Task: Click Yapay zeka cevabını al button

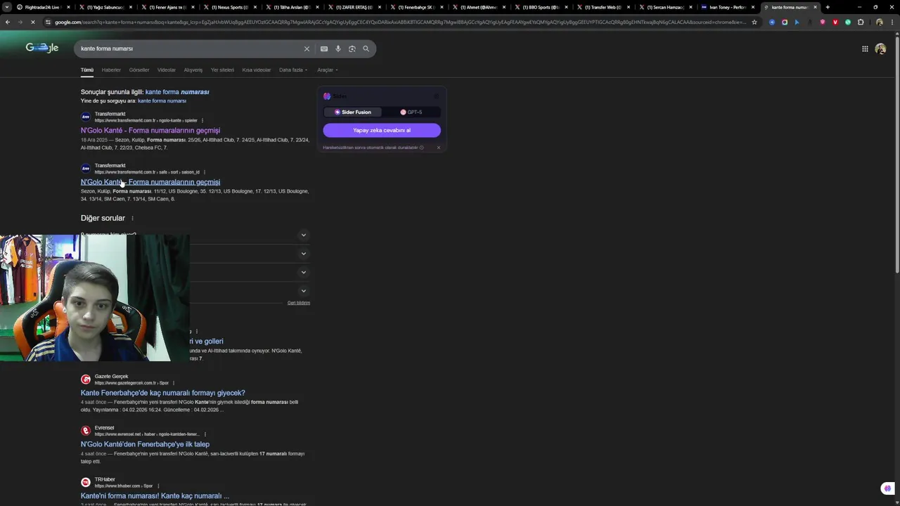Action: pyautogui.click(x=382, y=130)
